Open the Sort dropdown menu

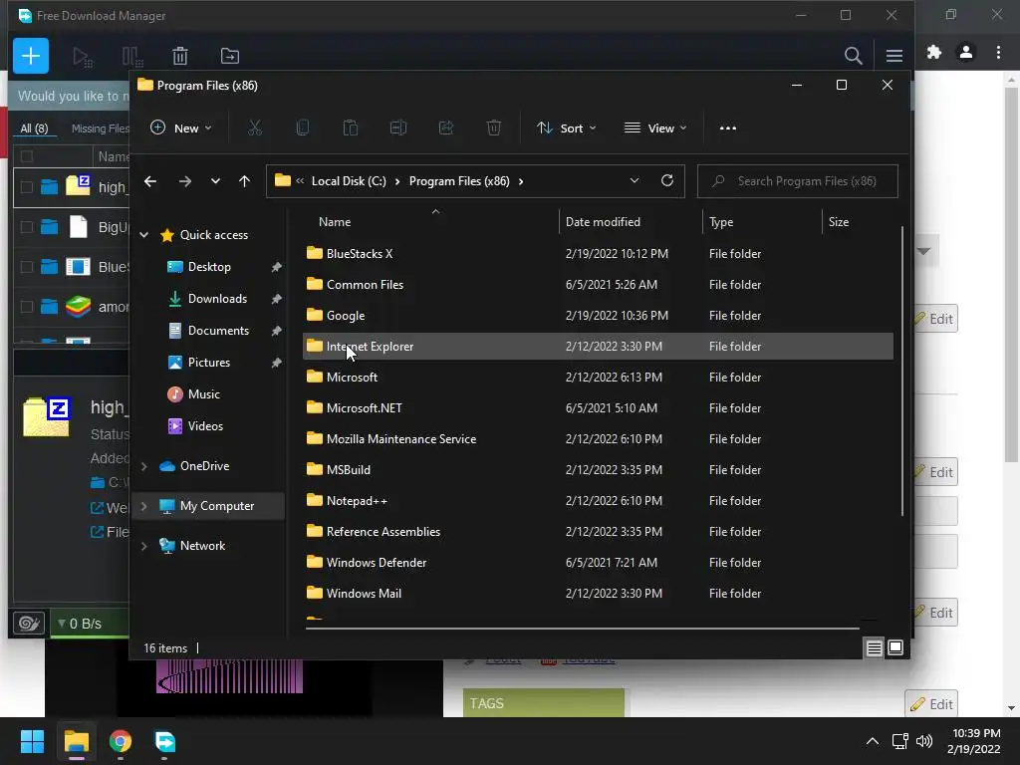click(x=566, y=128)
